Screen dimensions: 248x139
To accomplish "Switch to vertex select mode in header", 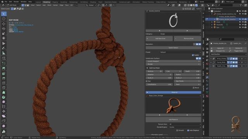I will click(23, 5).
